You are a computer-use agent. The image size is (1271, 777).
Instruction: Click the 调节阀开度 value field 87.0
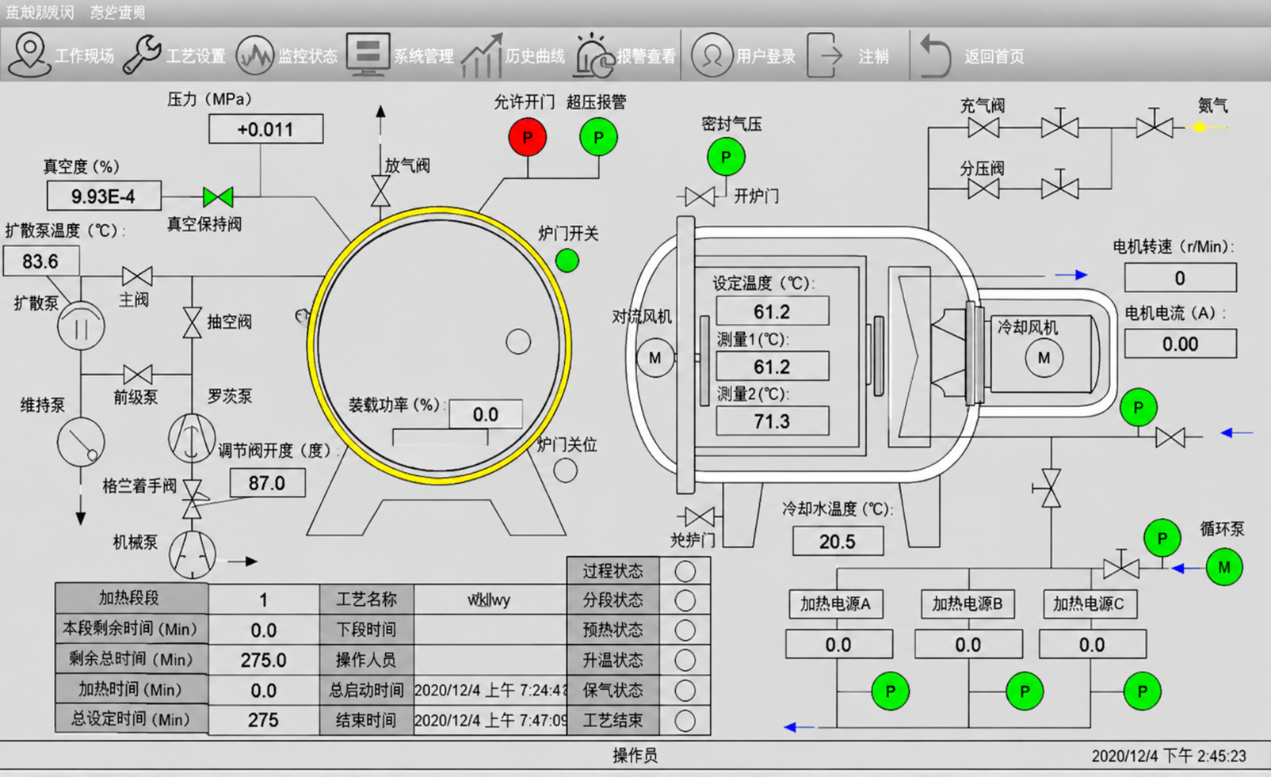(x=267, y=483)
